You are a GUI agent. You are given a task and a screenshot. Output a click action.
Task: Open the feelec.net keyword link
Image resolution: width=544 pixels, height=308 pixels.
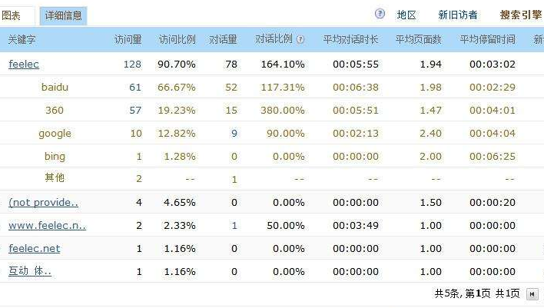pyautogui.click(x=34, y=248)
